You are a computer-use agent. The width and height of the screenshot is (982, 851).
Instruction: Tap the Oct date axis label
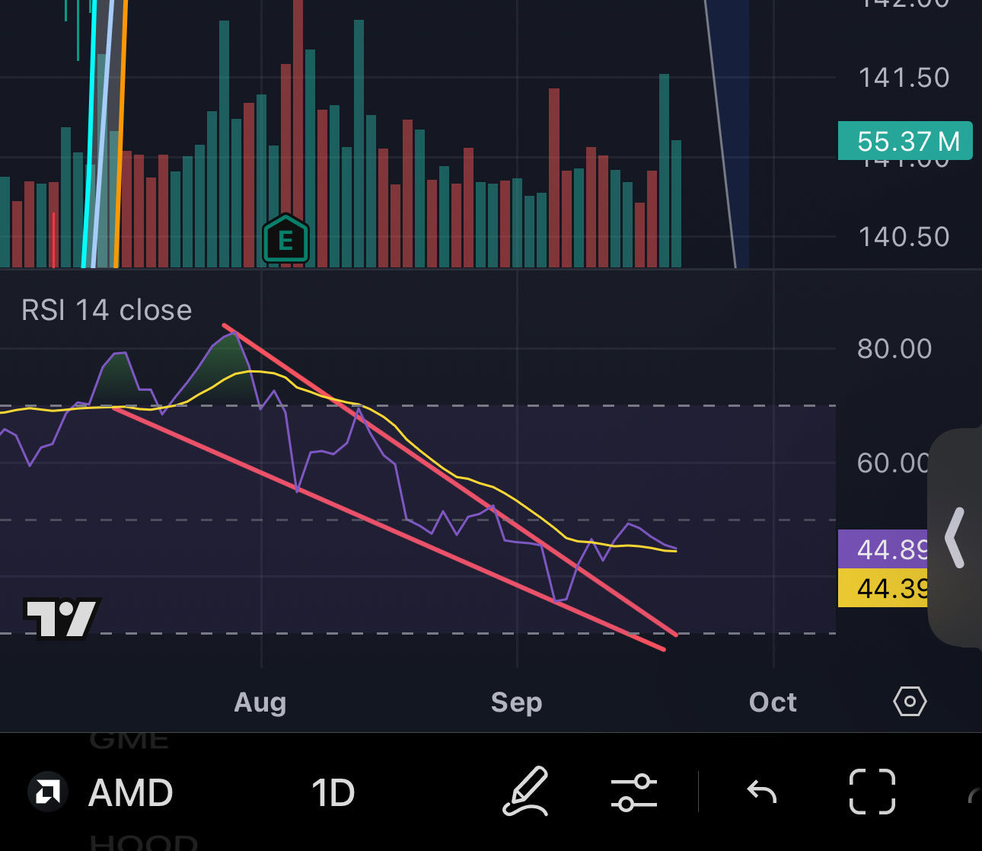773,702
